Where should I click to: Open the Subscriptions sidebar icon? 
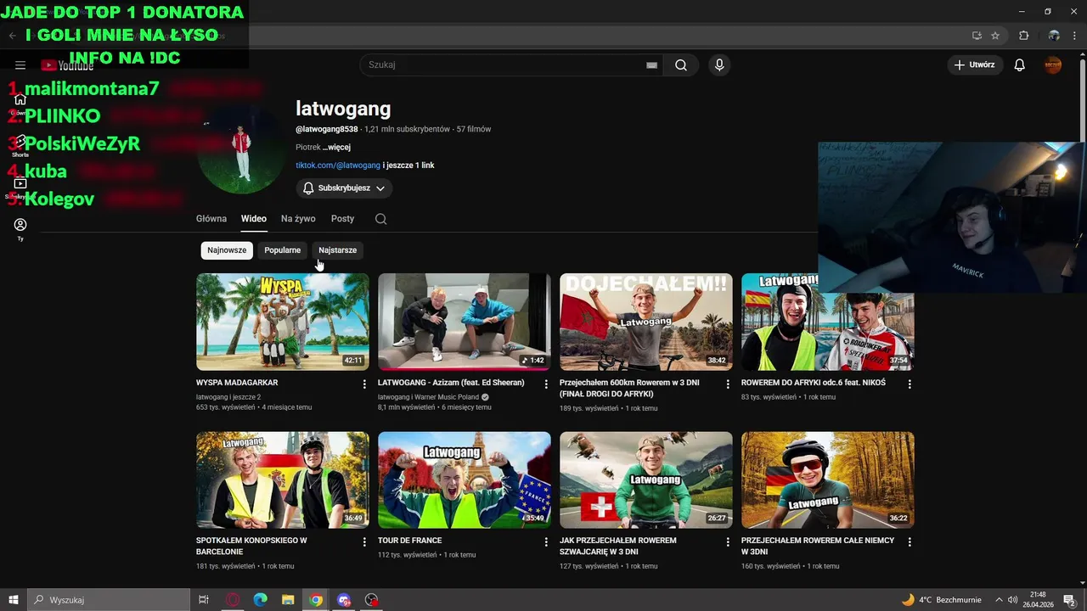[x=20, y=185]
